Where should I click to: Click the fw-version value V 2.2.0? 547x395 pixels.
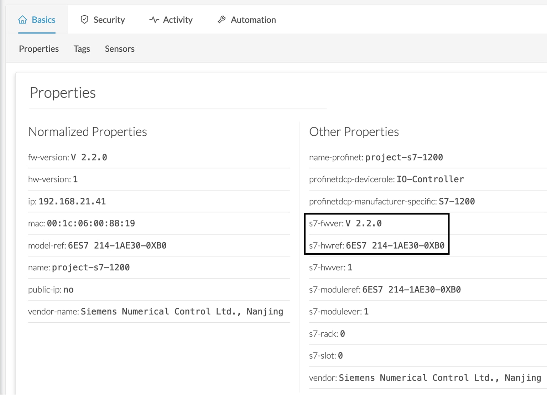point(89,157)
